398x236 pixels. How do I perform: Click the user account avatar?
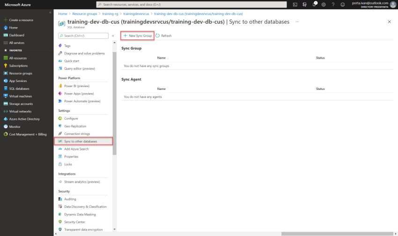(393, 5)
